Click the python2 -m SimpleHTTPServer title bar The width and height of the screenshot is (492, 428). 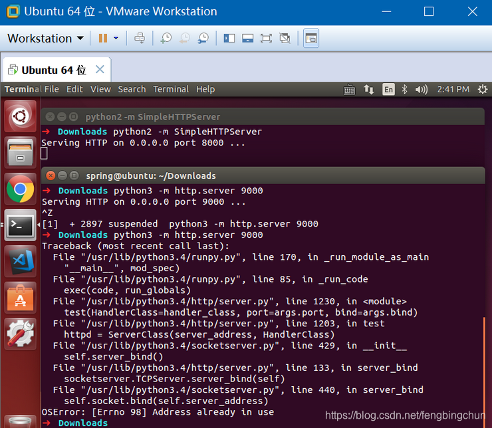point(263,117)
